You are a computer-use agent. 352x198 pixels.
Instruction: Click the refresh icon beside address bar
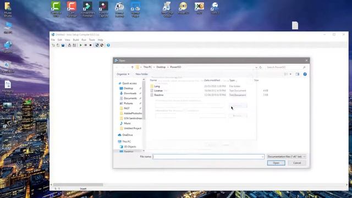(261, 67)
